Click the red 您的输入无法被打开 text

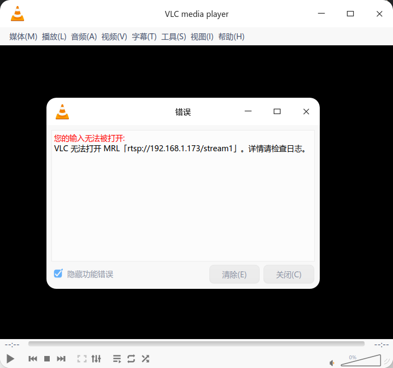(89, 138)
